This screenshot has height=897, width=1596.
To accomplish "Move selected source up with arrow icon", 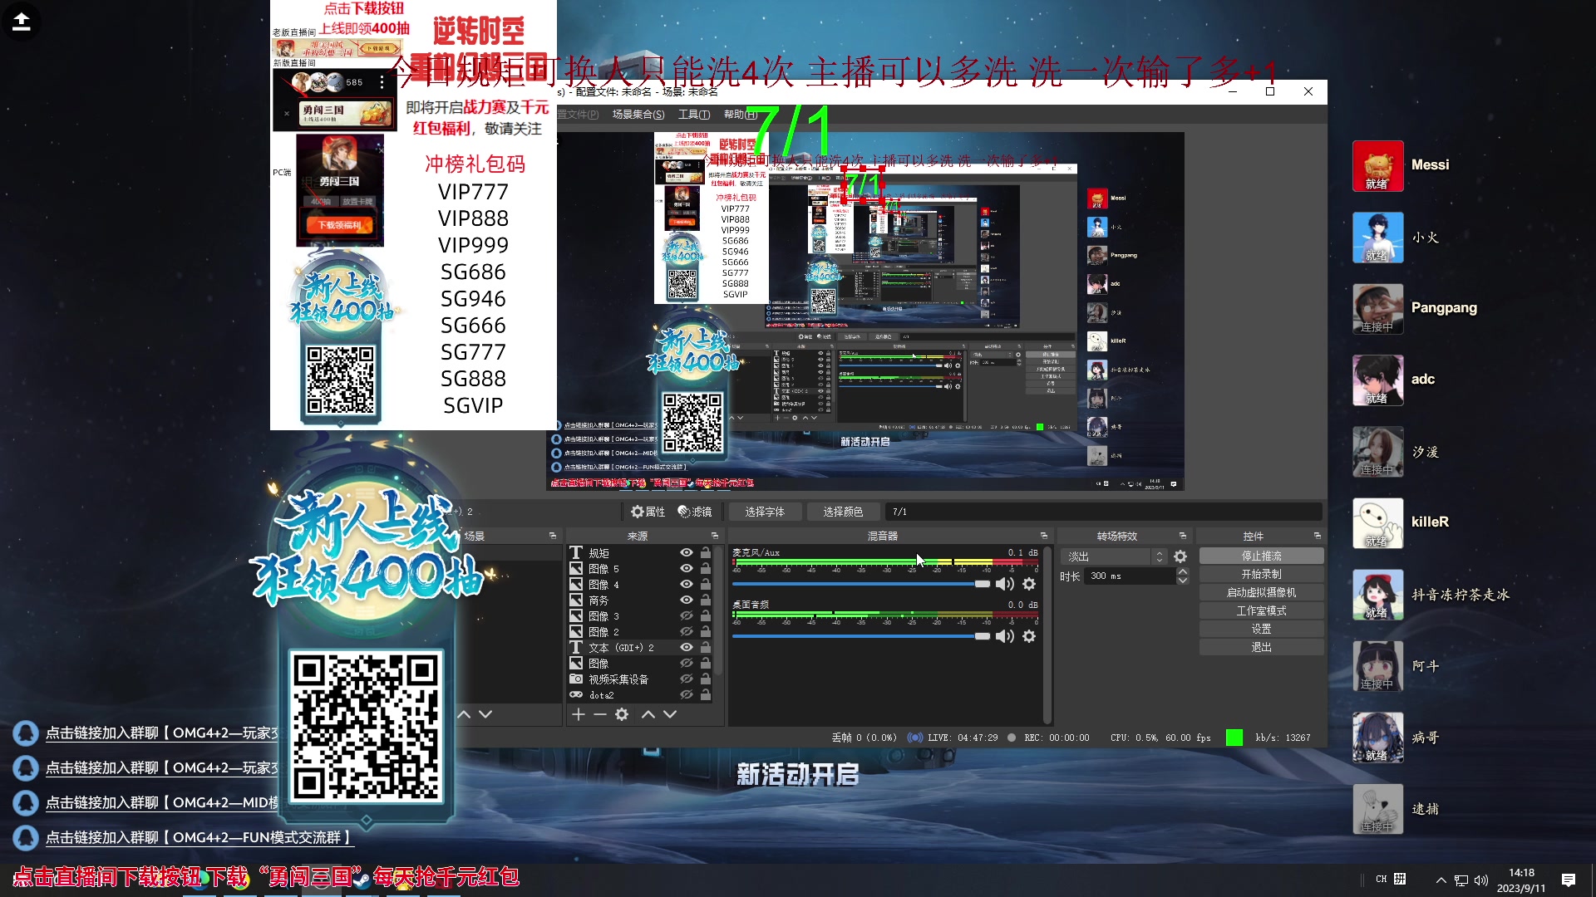I will (648, 714).
